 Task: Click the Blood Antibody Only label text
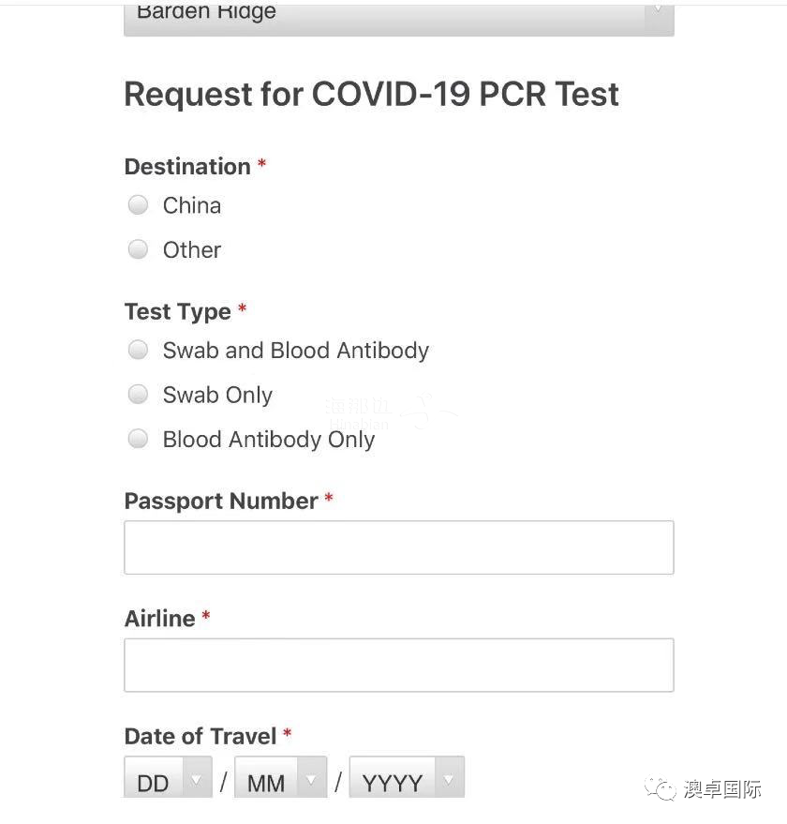click(269, 440)
